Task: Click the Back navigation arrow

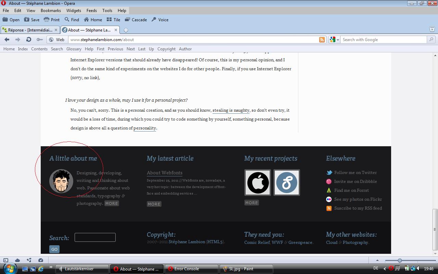Action: pos(7,40)
